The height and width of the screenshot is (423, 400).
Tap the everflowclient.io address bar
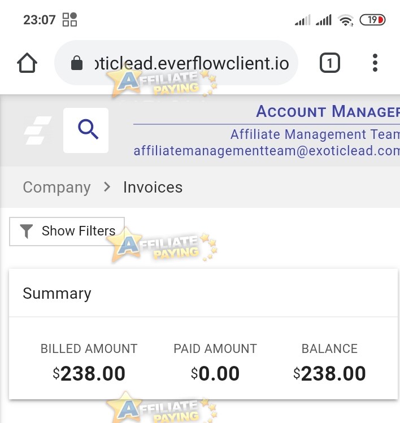tap(176, 63)
